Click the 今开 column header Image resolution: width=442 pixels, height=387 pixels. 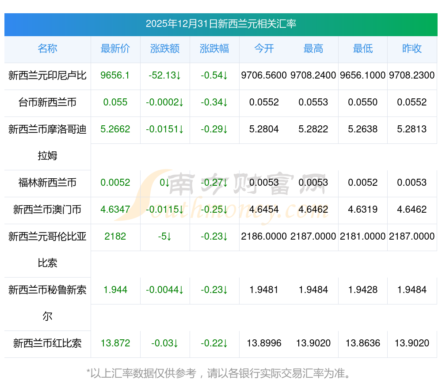point(264,49)
